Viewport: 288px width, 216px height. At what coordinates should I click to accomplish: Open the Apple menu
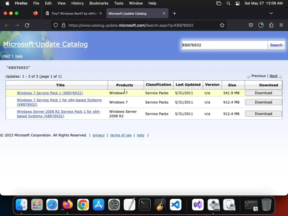[7, 3]
